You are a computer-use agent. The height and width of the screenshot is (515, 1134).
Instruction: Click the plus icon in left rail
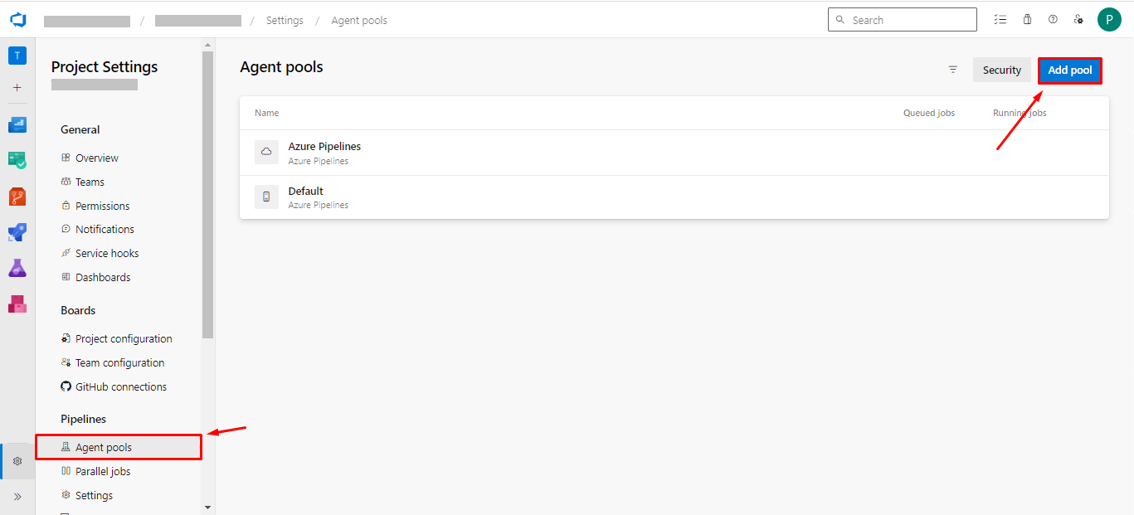point(17,87)
